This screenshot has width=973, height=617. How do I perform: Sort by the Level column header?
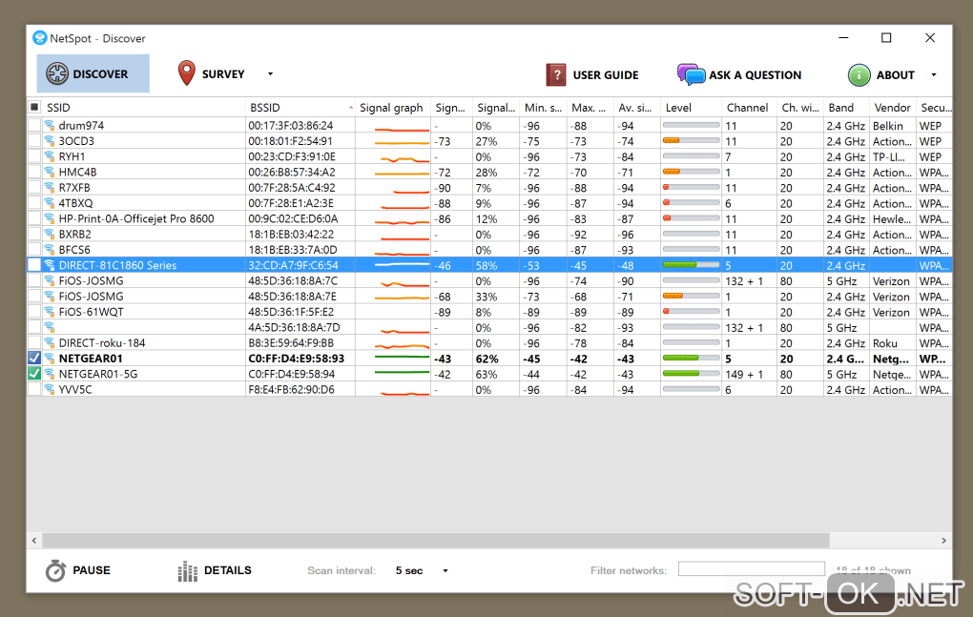click(691, 107)
